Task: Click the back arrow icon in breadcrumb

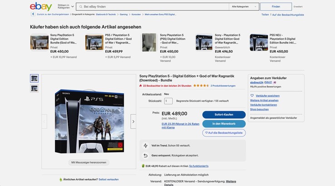Action: [33, 14]
